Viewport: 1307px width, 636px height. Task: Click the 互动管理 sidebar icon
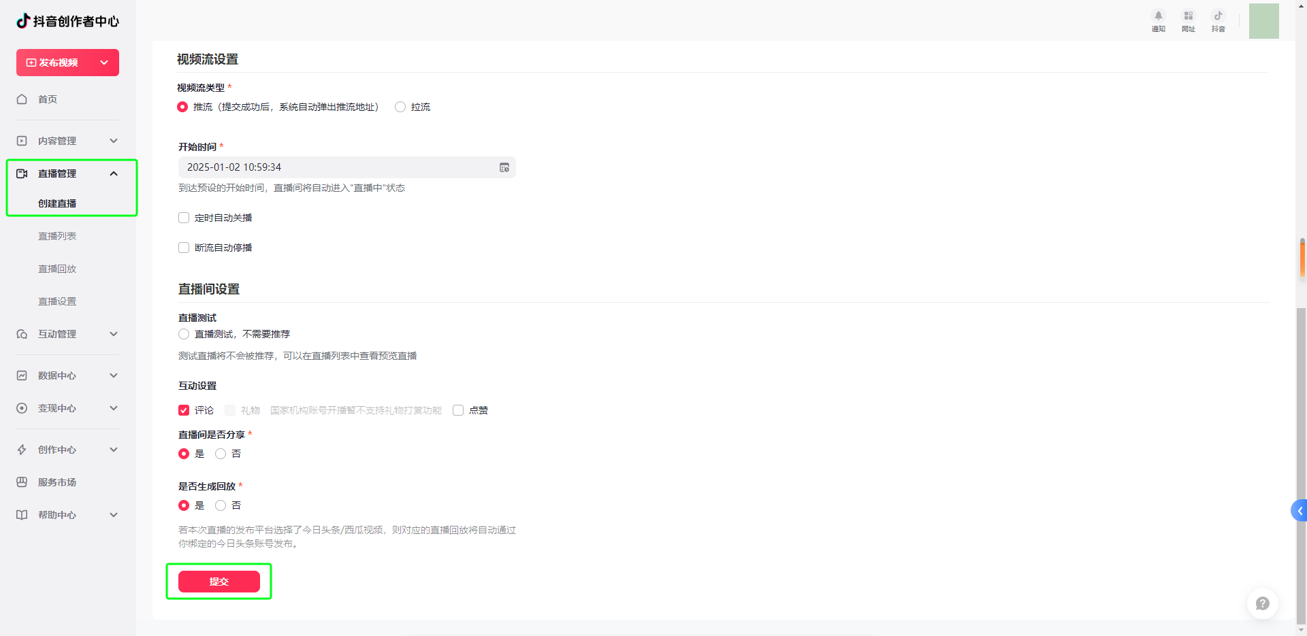coord(22,334)
